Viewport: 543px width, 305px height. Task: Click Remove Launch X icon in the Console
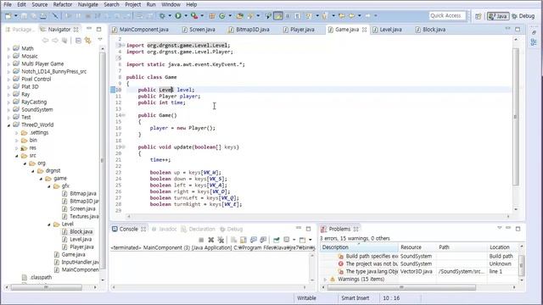[x=211, y=240]
